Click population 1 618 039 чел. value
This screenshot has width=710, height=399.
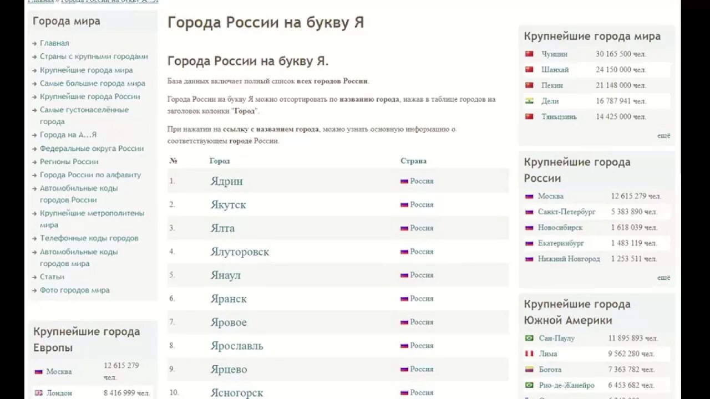(635, 227)
